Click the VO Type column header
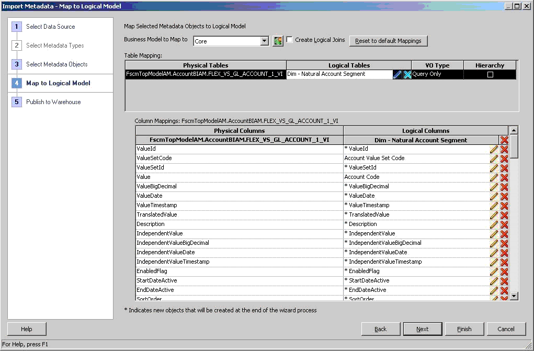 (x=437, y=65)
